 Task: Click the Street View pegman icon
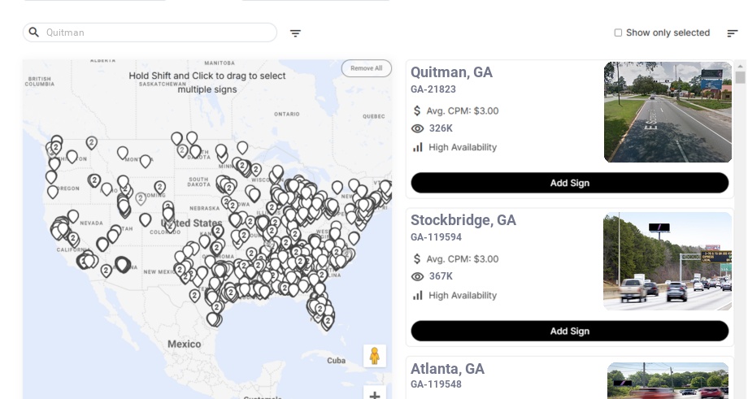click(374, 356)
